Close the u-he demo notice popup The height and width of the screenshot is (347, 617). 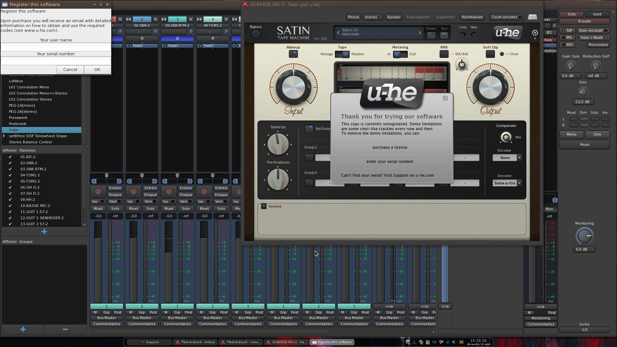(445, 98)
